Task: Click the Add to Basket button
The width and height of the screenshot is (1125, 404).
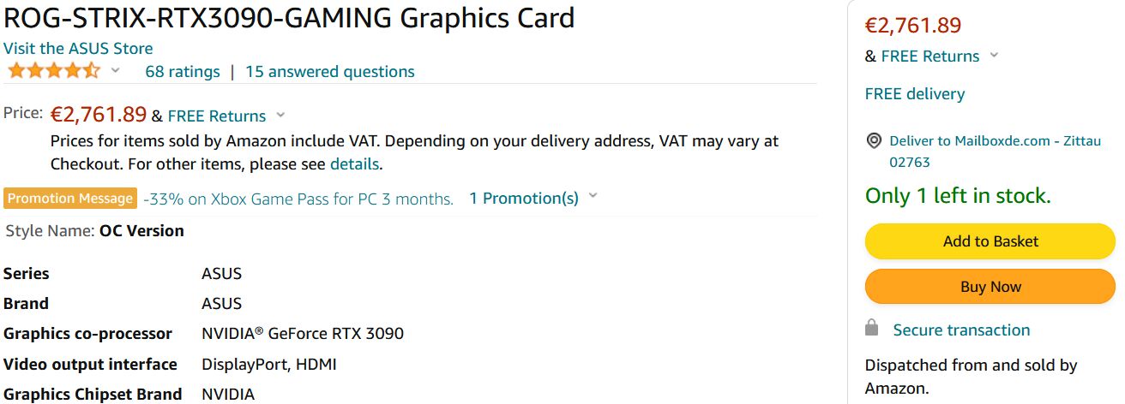Action: tap(990, 241)
